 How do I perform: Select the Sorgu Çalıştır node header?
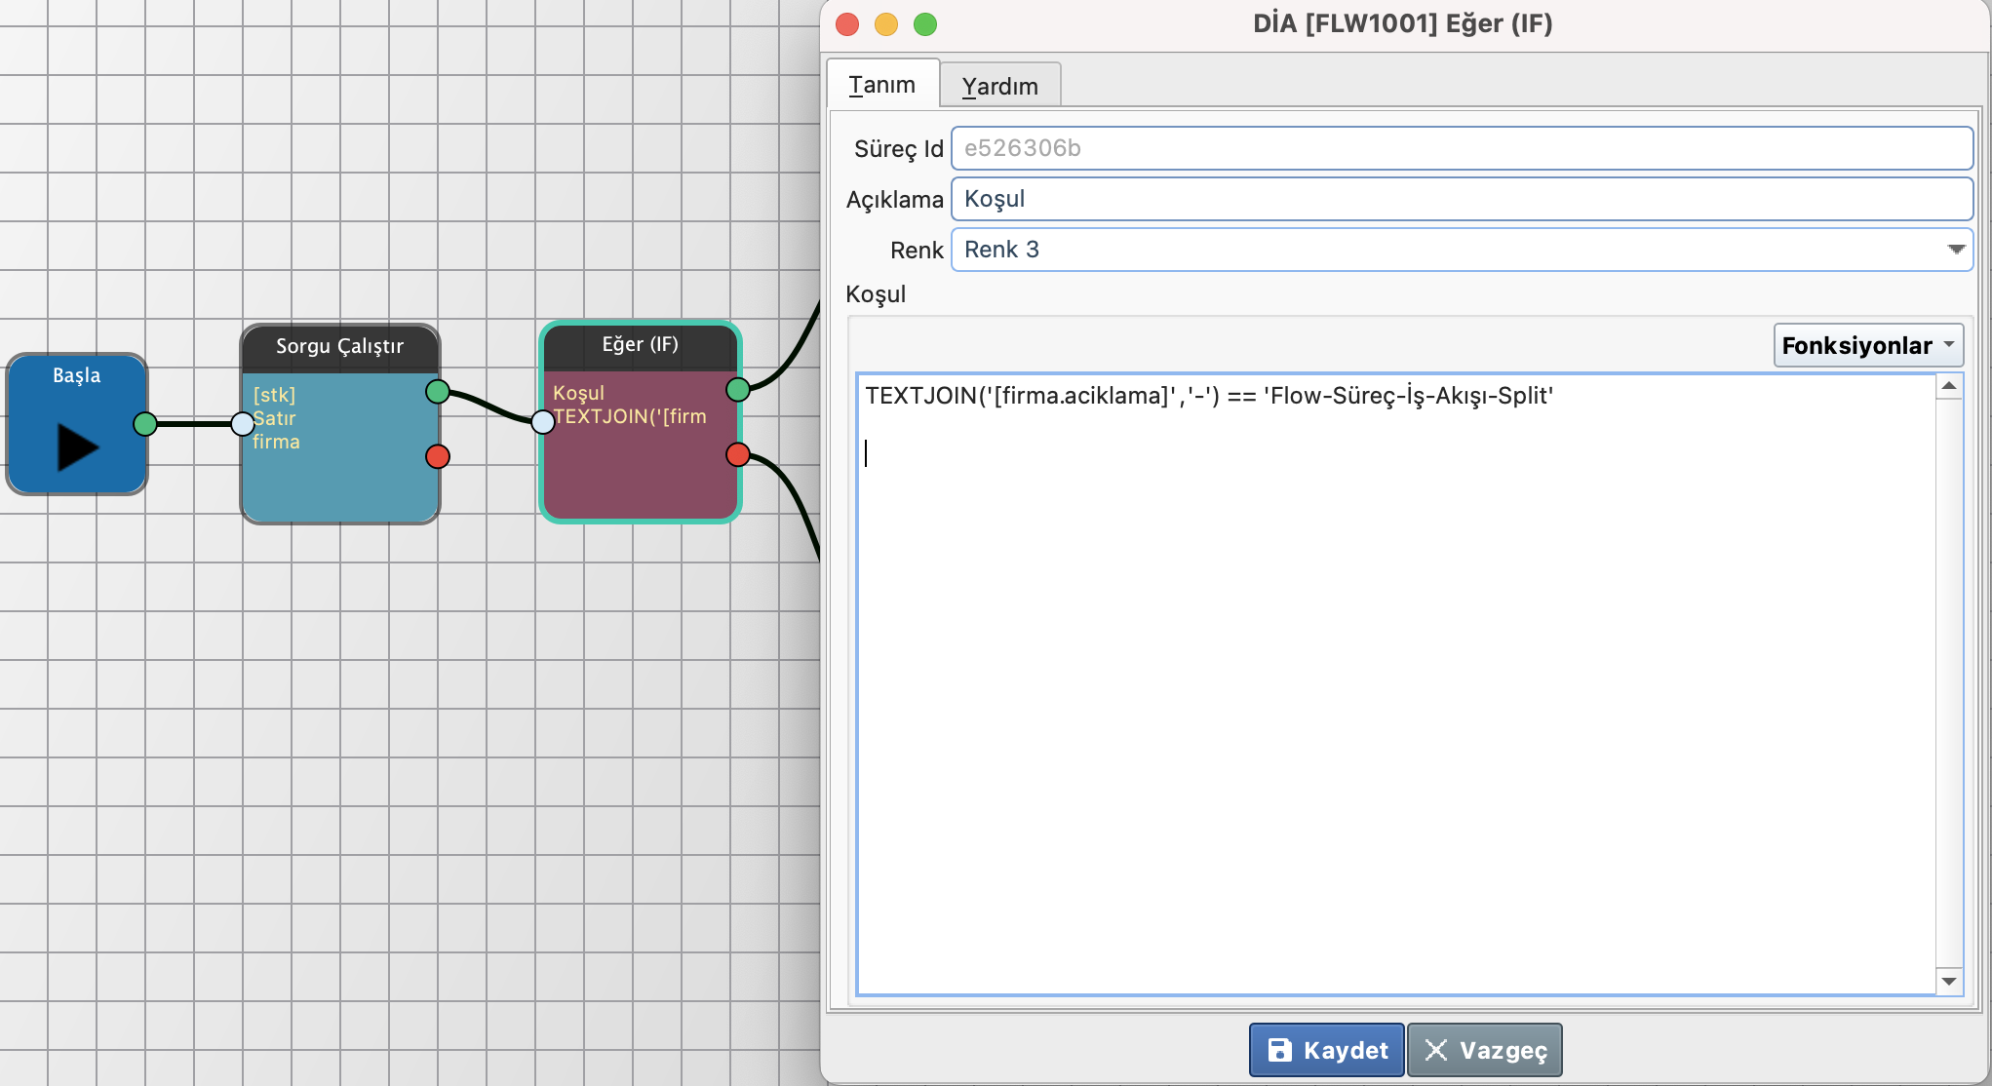click(339, 347)
